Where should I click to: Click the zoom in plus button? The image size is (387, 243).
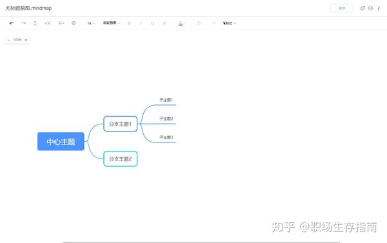(26, 40)
